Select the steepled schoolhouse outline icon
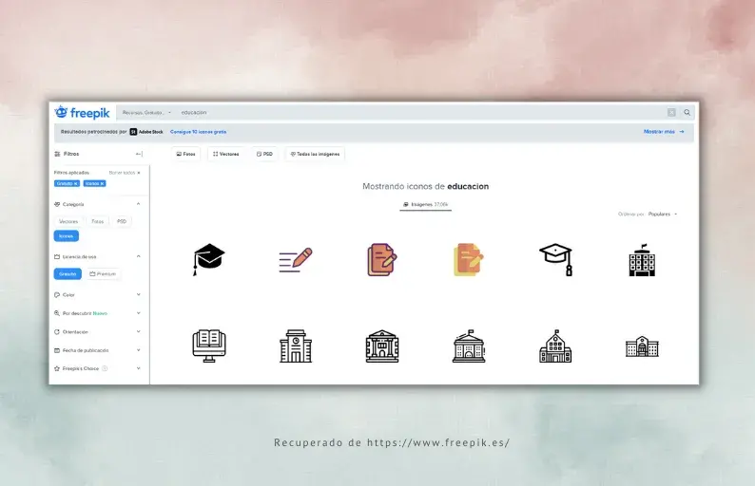Screen dimensions: 755x486 pos(555,346)
